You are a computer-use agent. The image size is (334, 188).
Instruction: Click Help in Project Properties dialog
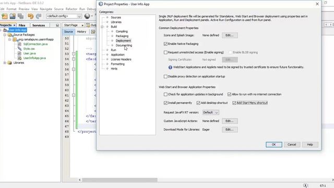point(310,145)
